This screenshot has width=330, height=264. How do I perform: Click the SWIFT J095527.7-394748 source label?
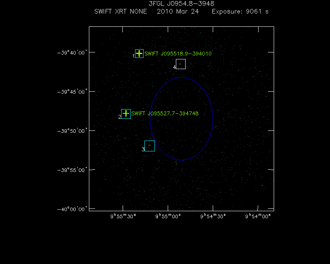click(x=165, y=113)
